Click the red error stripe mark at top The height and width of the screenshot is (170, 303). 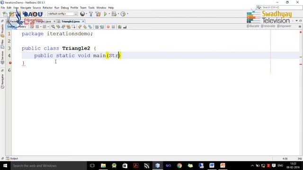pyautogui.click(x=301, y=32)
